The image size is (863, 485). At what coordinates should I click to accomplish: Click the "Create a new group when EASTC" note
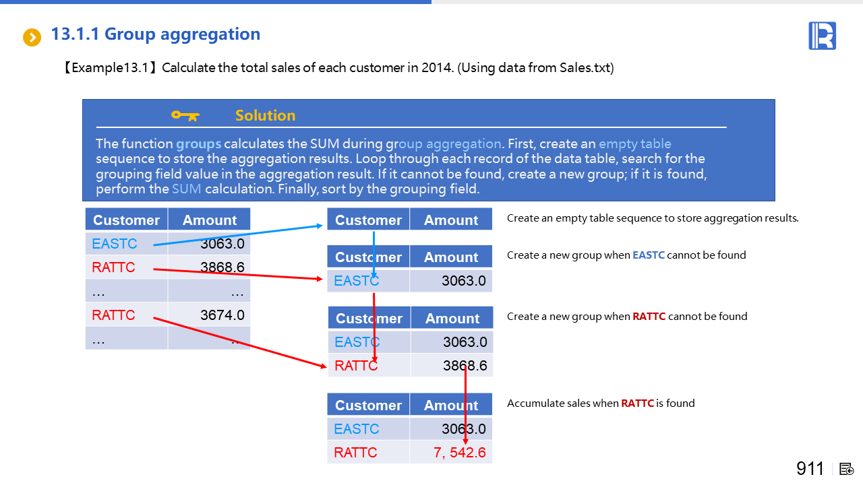pos(626,255)
